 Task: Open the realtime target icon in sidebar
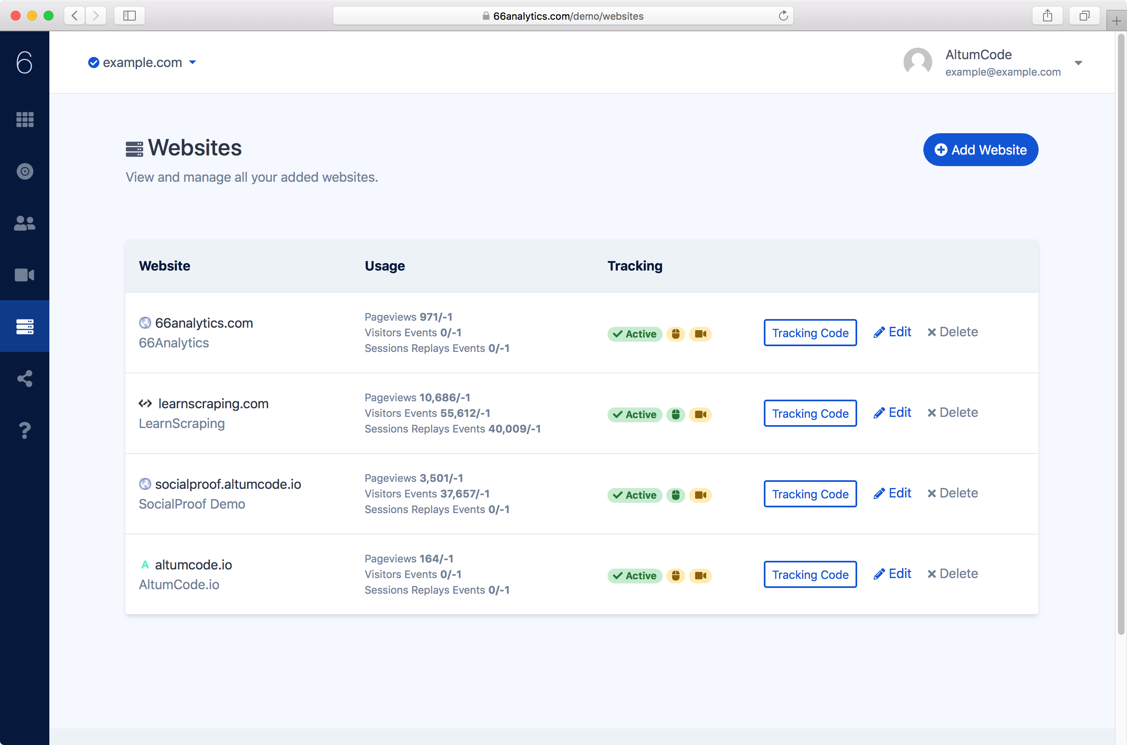(25, 171)
